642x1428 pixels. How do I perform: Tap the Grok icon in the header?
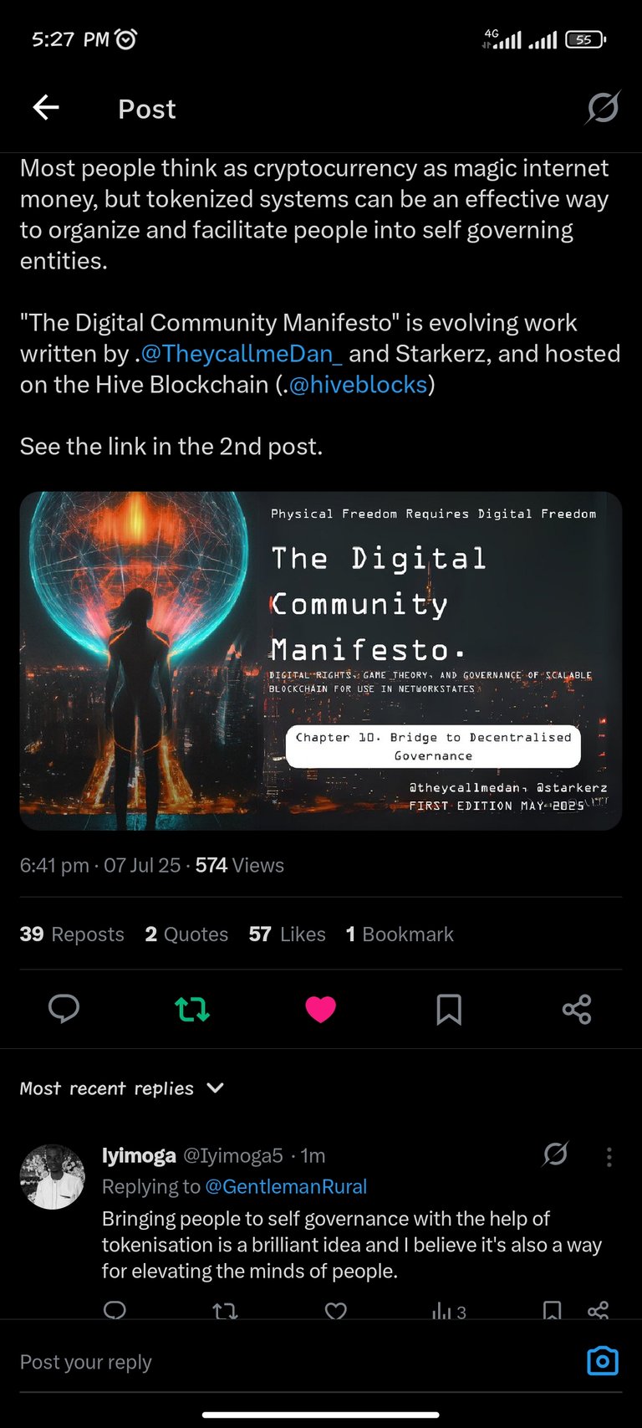point(603,108)
